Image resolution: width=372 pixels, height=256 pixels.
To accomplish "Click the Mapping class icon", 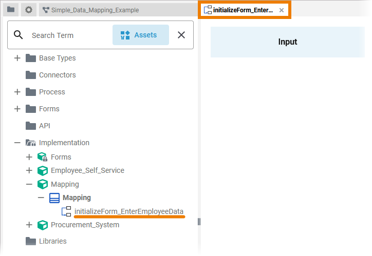I will tap(54, 198).
